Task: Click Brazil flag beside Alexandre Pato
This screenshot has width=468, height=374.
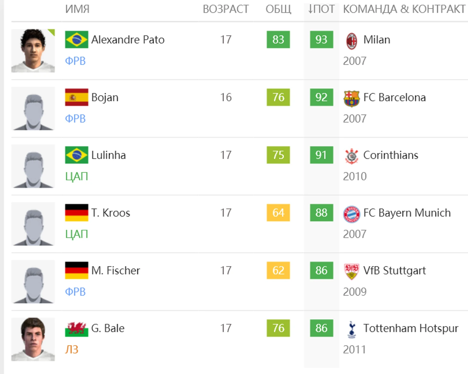Action: click(76, 40)
